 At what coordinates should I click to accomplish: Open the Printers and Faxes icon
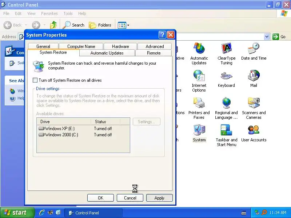click(x=199, y=108)
